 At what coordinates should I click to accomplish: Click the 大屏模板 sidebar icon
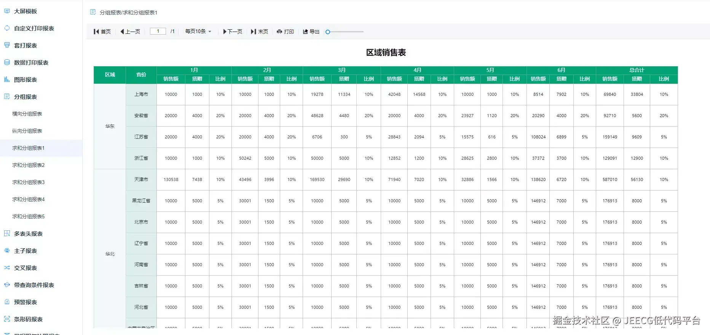pos(7,11)
